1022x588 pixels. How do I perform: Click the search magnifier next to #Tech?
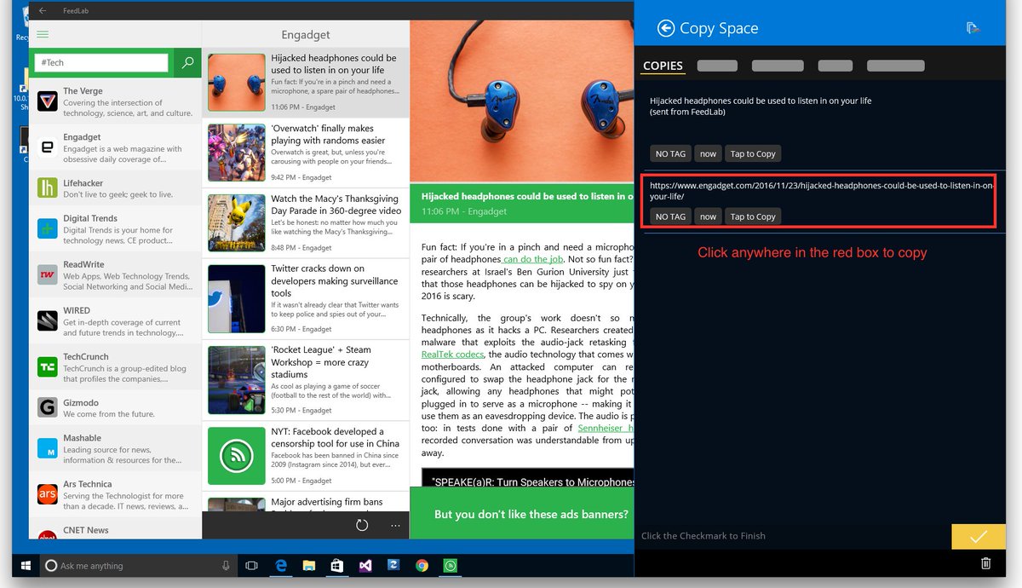point(187,63)
